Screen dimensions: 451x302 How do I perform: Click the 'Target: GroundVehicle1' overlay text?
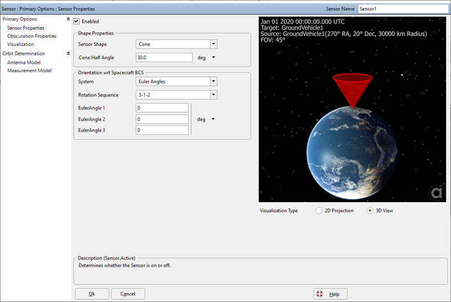291,28
